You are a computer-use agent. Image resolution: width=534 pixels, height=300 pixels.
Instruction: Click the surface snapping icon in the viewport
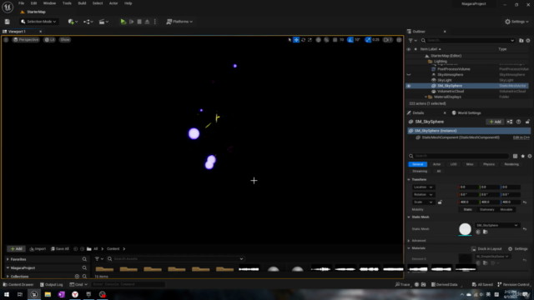click(326, 40)
